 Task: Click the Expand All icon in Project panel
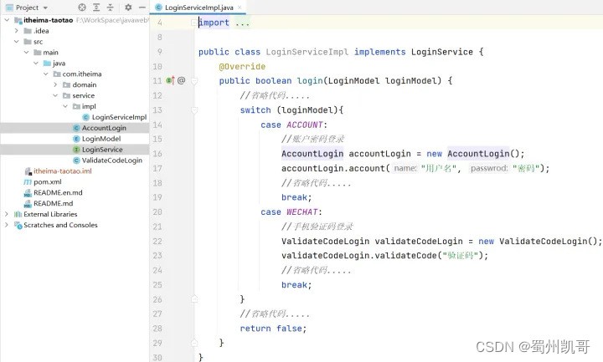(97, 8)
